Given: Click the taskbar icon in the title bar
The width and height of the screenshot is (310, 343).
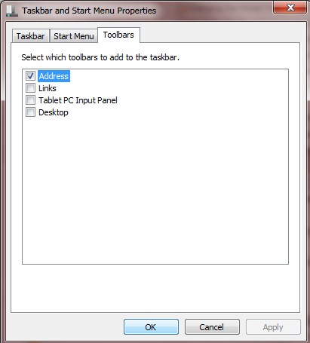Looking at the screenshot, I should pos(12,11).
